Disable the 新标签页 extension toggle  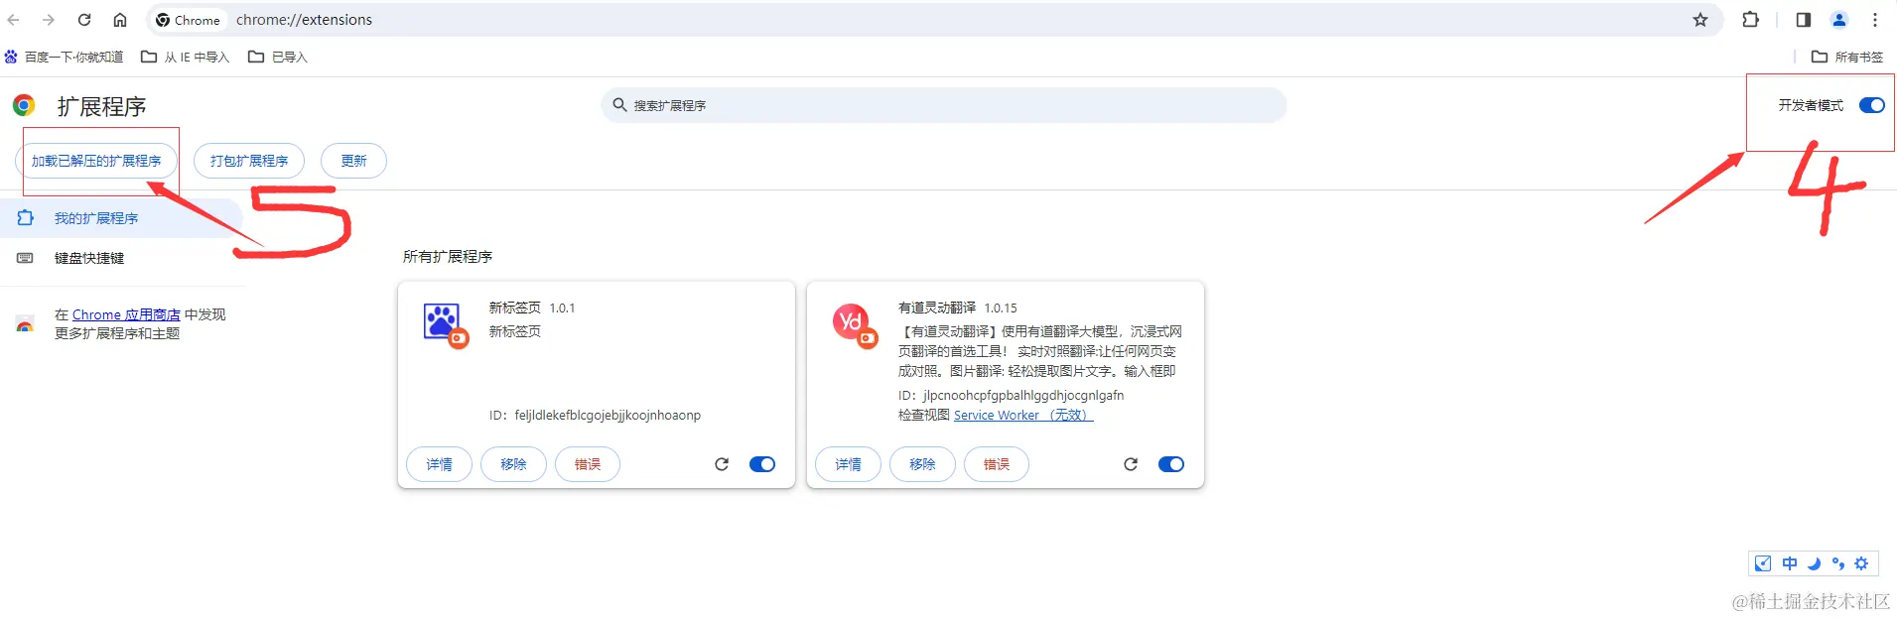(762, 464)
